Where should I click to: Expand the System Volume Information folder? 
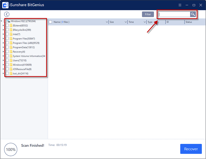coord(3,56)
